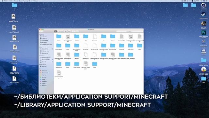Open the gear action menu dropdown
Image resolution: width=209 pixels, height=118 pixels.
[70, 31]
